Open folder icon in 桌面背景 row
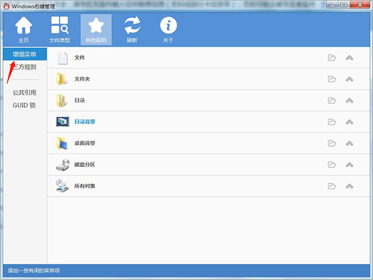Screen dimensions: 373x280 [x=331, y=143]
